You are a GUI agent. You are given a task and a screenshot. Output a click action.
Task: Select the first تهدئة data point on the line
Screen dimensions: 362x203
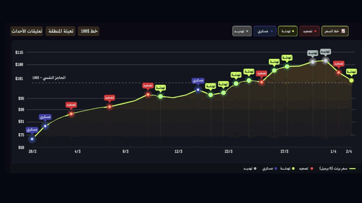[x=160, y=97]
